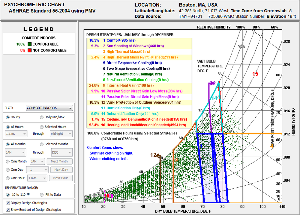Open the DEC end month dropdown
The height and width of the screenshot is (215, 300).
coord(62,152)
